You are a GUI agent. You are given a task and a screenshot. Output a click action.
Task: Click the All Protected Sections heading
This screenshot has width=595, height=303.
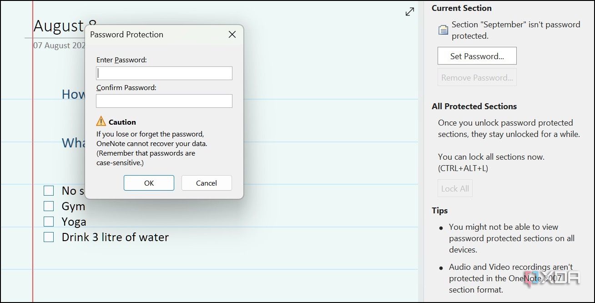474,106
